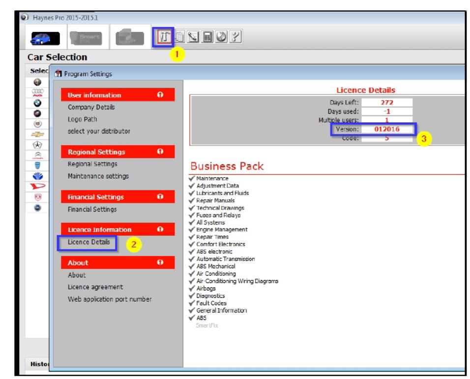Open program settings via tools icon

[164, 37]
